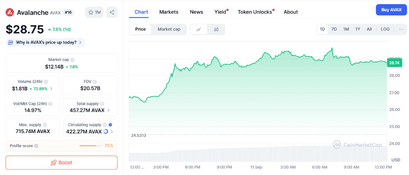Click the 14.97% Vol/Mkt Cap value

click(x=33, y=110)
